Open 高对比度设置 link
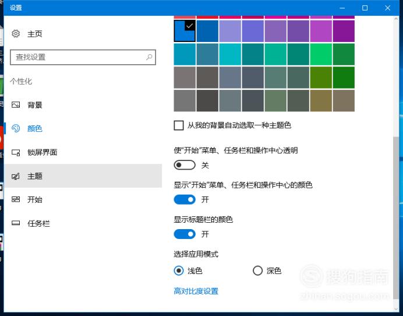 (x=196, y=291)
